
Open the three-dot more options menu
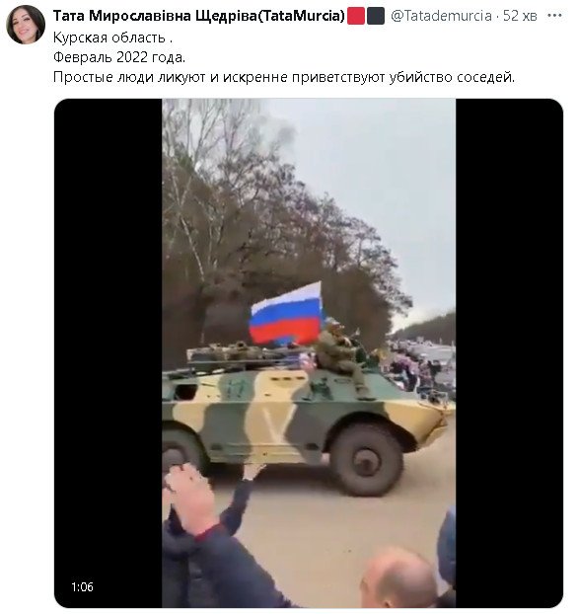pyautogui.click(x=554, y=16)
